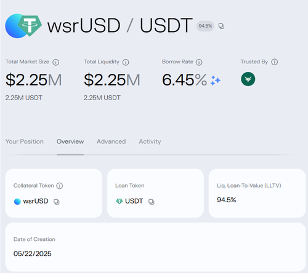Copy the USDT loan token address
The height and width of the screenshot is (273, 308).
coord(152,202)
